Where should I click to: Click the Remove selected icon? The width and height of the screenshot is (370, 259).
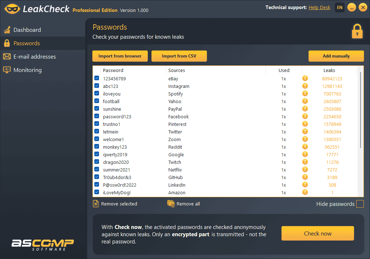coord(96,204)
